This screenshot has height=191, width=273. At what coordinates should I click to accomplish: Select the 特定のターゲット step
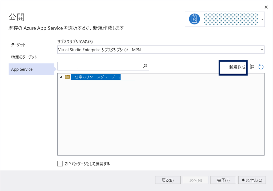click(x=24, y=57)
